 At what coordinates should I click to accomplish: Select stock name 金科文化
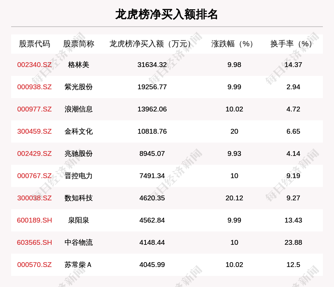tap(79, 131)
